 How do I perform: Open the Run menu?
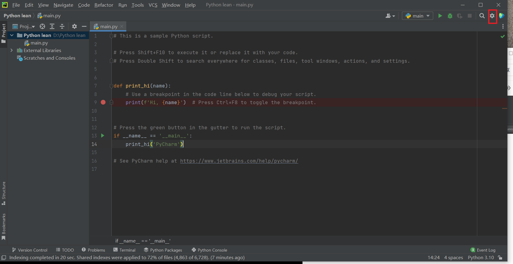click(123, 5)
